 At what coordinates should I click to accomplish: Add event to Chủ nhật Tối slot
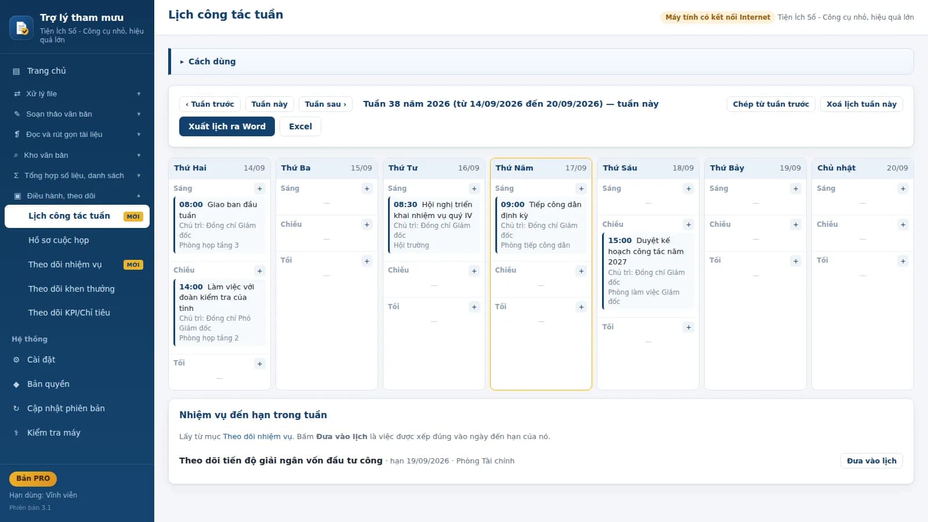pos(903,261)
